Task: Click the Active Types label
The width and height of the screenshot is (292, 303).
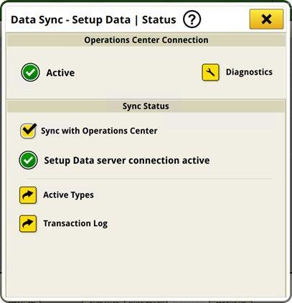Action: (68, 195)
